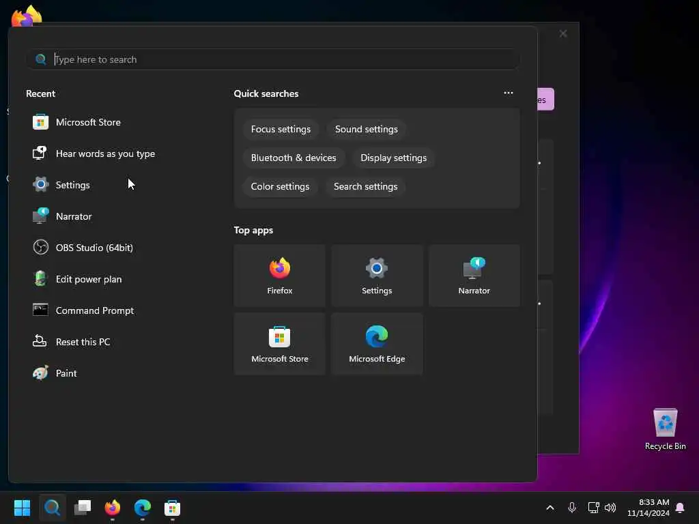Open the volume speaker tray icon
The image size is (699, 524).
[x=610, y=508]
